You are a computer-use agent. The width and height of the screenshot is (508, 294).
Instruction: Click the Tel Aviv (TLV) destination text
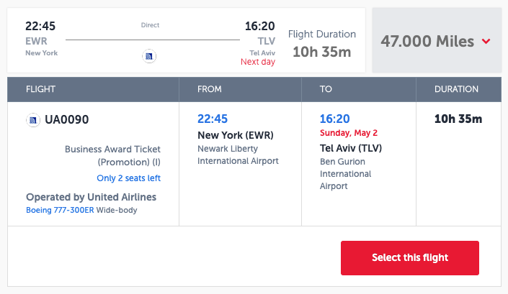coord(350,148)
